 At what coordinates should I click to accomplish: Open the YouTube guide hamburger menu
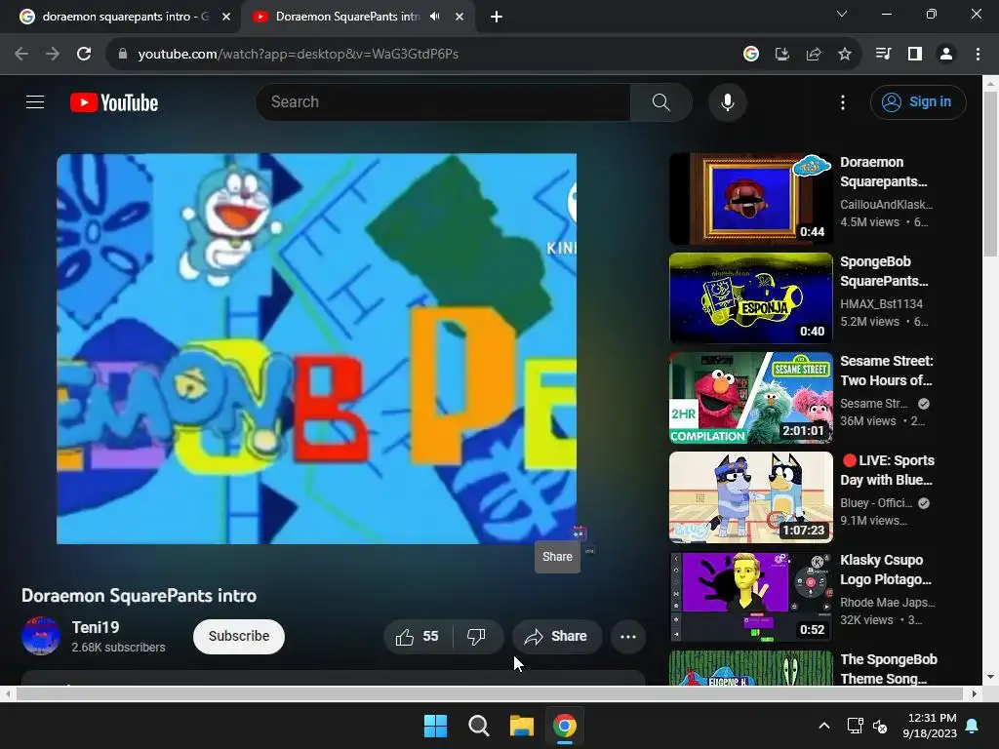coord(35,101)
